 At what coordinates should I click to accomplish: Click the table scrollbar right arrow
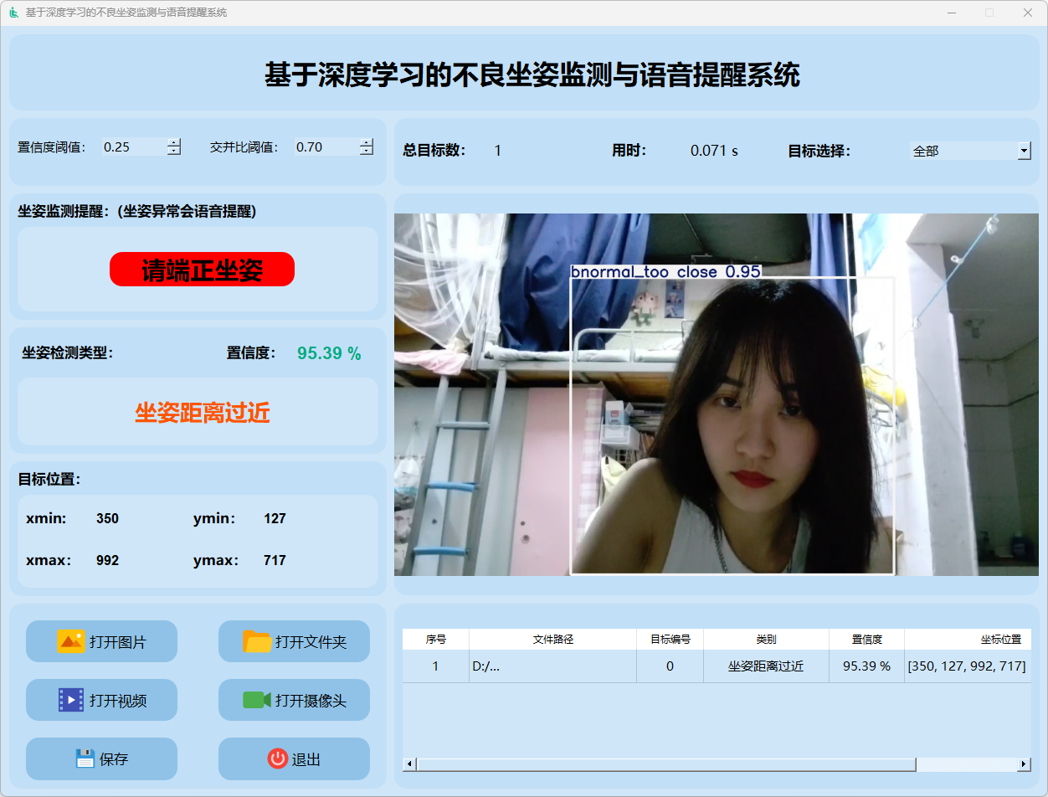(x=1024, y=764)
